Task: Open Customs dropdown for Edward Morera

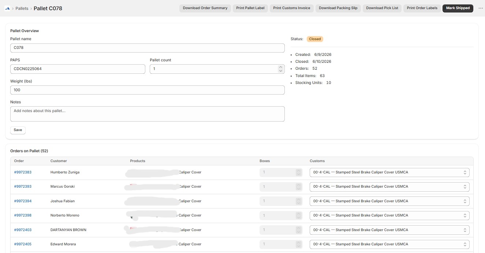Action: (x=389, y=244)
